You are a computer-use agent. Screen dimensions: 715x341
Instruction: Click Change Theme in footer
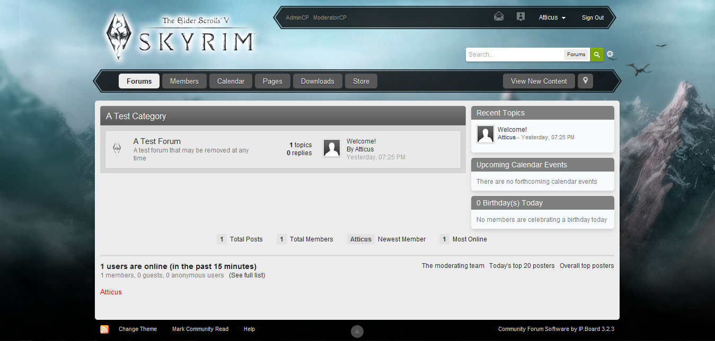tap(138, 329)
